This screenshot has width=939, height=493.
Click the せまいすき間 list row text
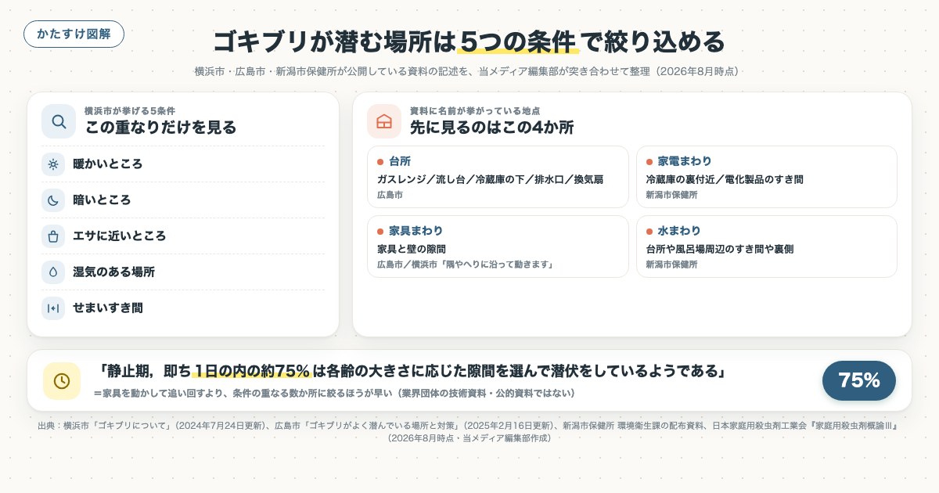pyautogui.click(x=108, y=308)
